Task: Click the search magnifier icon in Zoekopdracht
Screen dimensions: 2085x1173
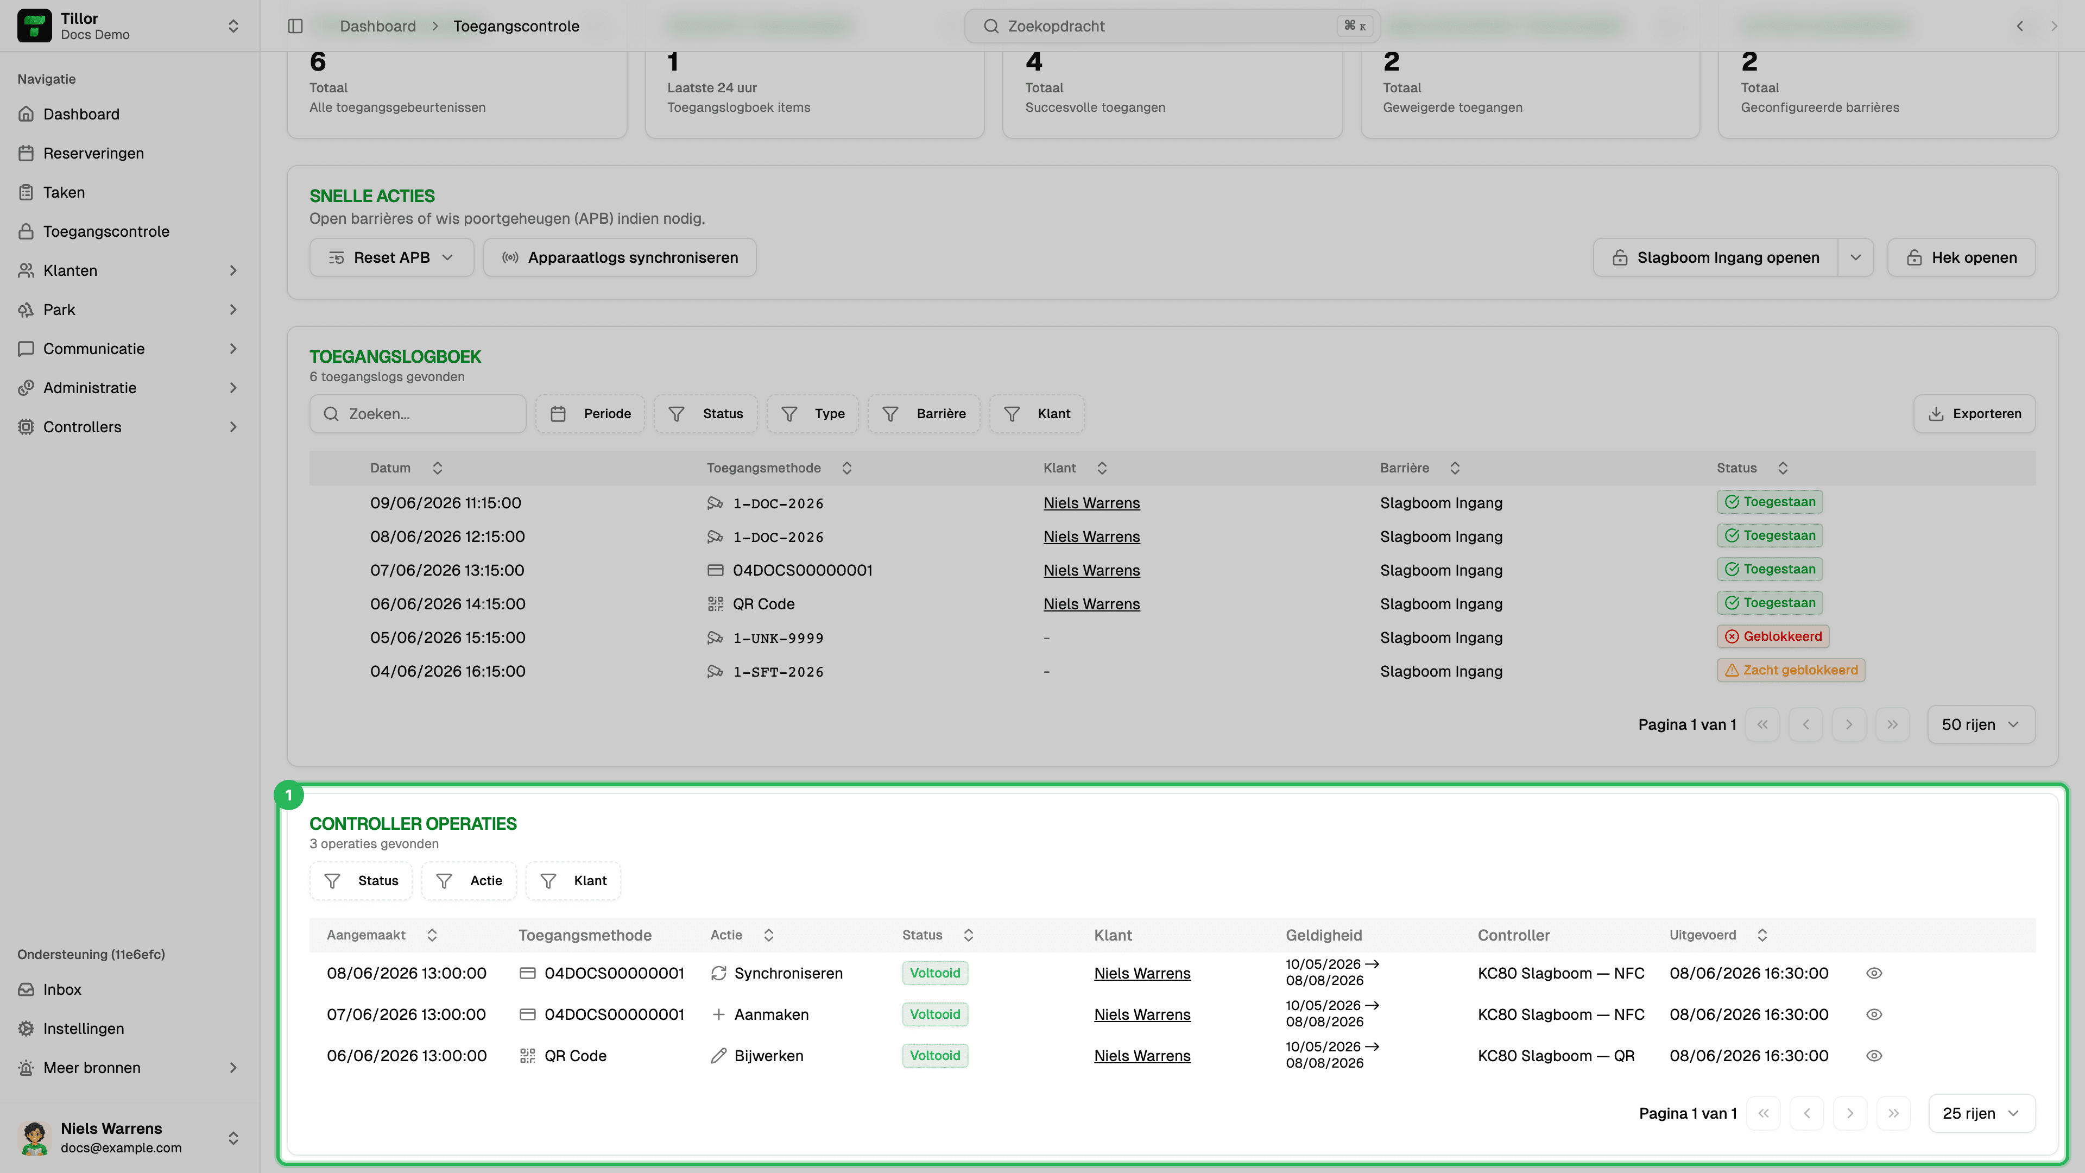Action: tap(991, 26)
